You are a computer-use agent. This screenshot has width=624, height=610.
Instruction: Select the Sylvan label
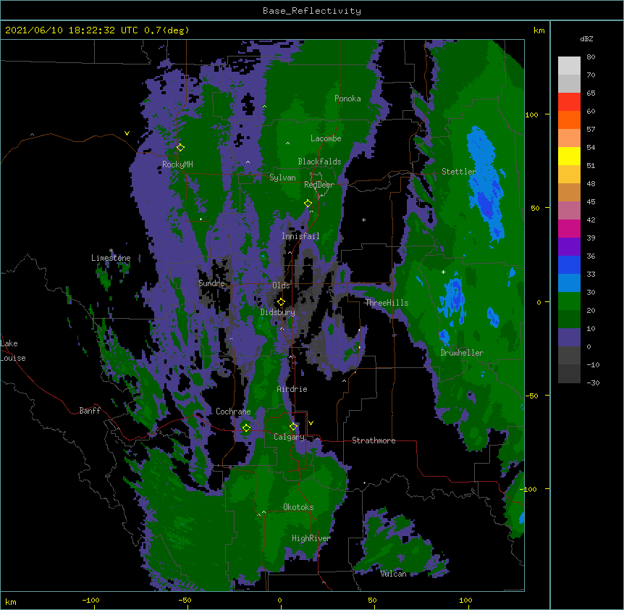coord(282,177)
